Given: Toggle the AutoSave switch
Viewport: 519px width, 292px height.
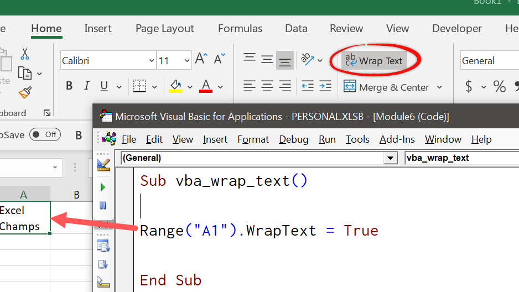Looking at the screenshot, I should [x=45, y=134].
